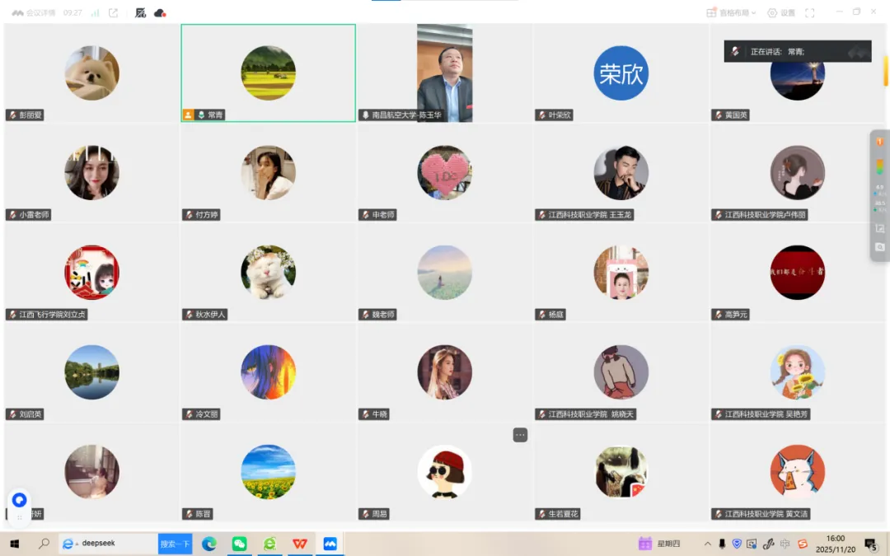Click the cloud recording icon with red dot
The image size is (890, 556).
[160, 12]
